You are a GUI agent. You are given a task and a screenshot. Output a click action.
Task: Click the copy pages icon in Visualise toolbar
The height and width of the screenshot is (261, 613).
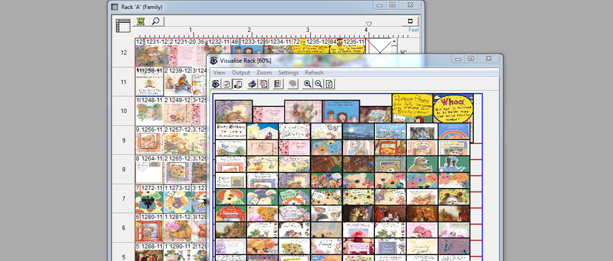(x=238, y=84)
